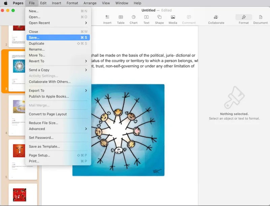Screen dimensions: 270x206
Task: Show the Document settings icon
Action: pos(260,19)
